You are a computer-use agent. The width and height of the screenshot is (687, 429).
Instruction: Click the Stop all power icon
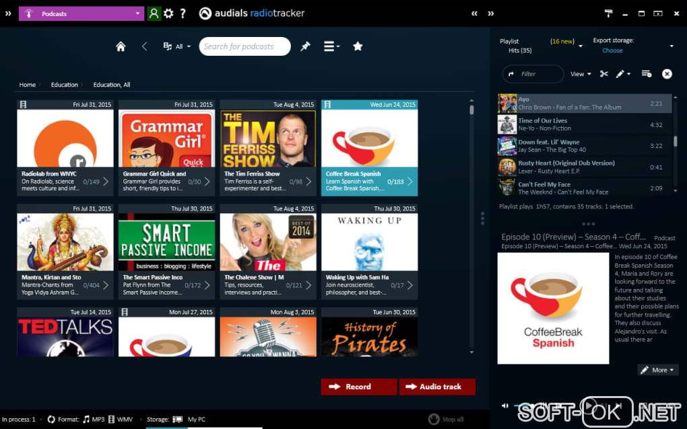(x=434, y=419)
